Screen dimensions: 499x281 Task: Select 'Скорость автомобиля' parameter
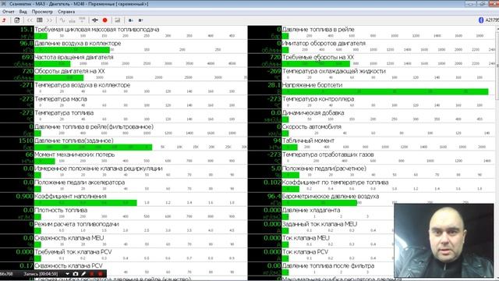point(312,126)
